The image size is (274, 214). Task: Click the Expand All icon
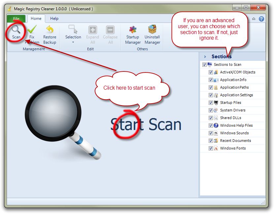93,29
